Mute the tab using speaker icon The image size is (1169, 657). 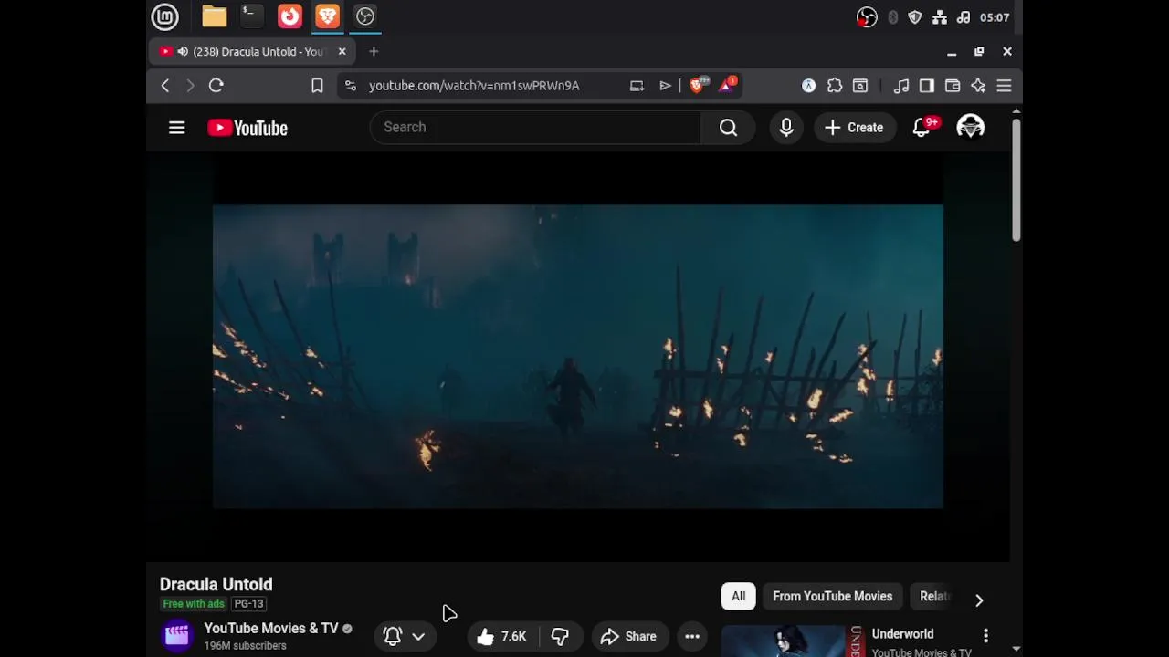[x=183, y=52]
